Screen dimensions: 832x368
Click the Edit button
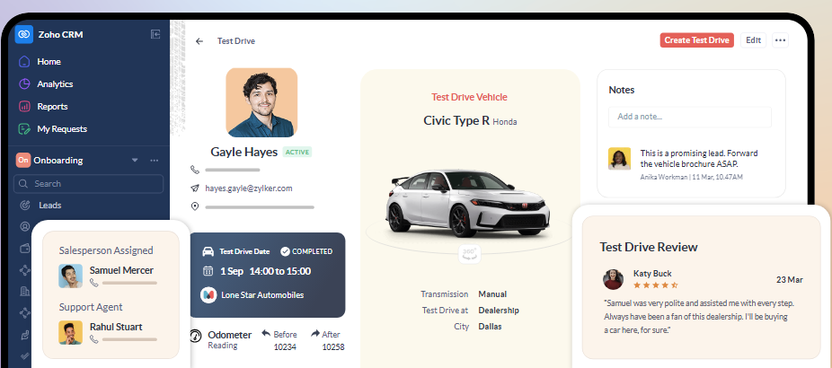coord(754,40)
